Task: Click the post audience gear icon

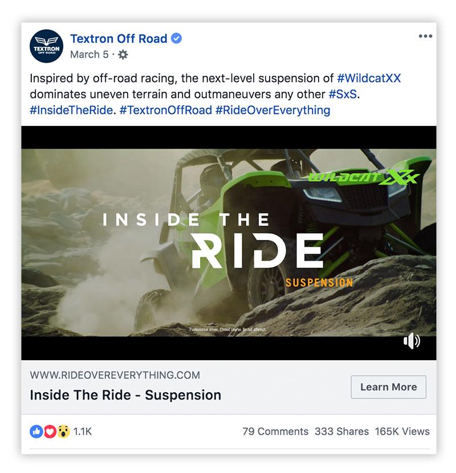Action: (x=123, y=55)
